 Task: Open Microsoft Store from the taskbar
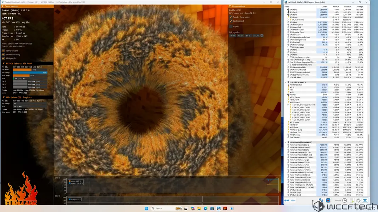(212, 208)
